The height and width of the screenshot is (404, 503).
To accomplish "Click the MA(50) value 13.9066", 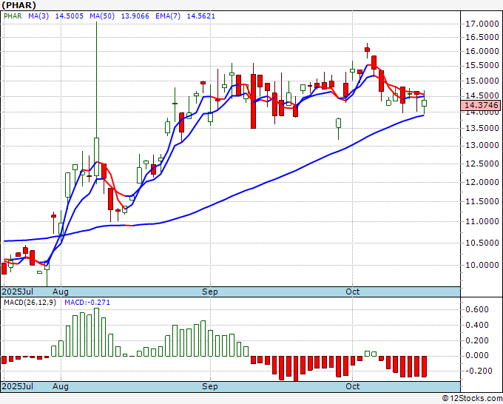I will 135,16.
